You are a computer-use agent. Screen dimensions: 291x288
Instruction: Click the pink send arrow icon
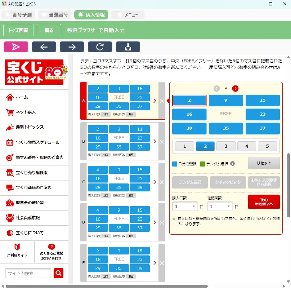point(15,46)
